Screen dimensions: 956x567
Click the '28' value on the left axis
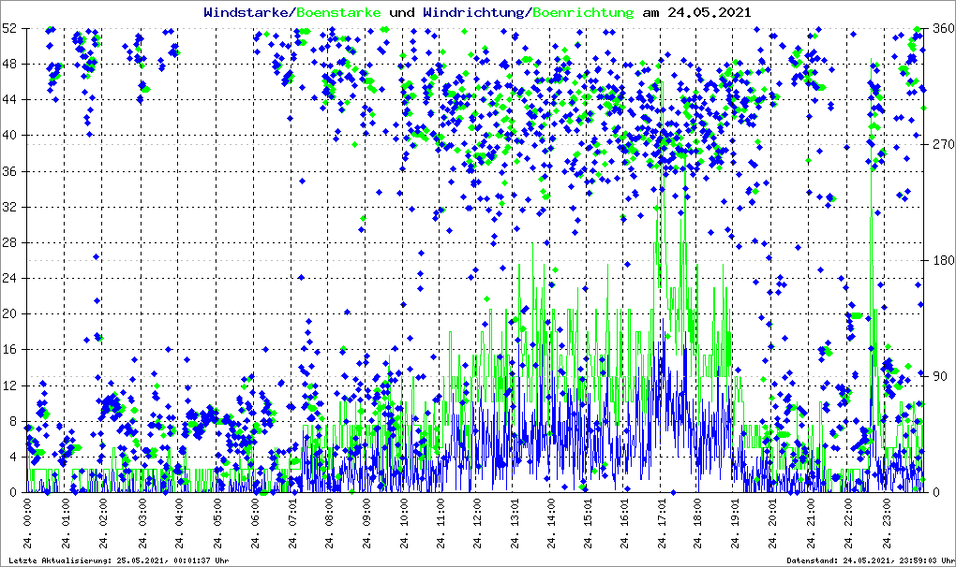[x=8, y=242]
